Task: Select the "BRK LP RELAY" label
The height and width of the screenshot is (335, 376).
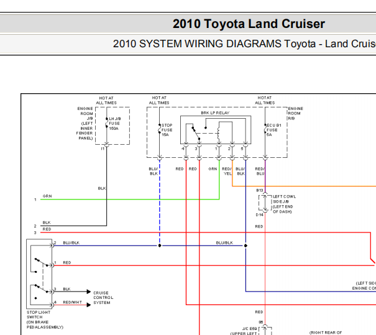Action: pyautogui.click(x=215, y=112)
